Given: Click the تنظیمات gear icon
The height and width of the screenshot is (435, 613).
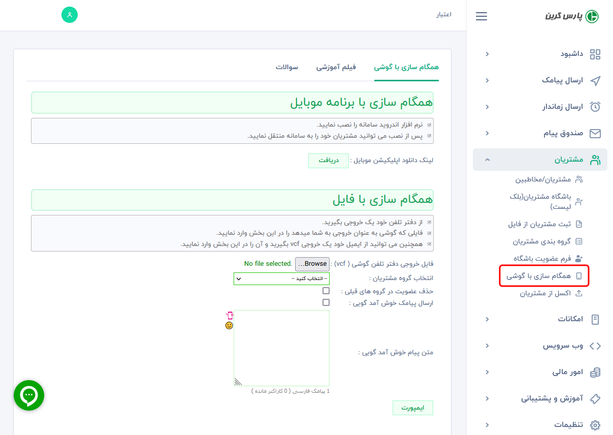Looking at the screenshot, I should click(x=595, y=425).
